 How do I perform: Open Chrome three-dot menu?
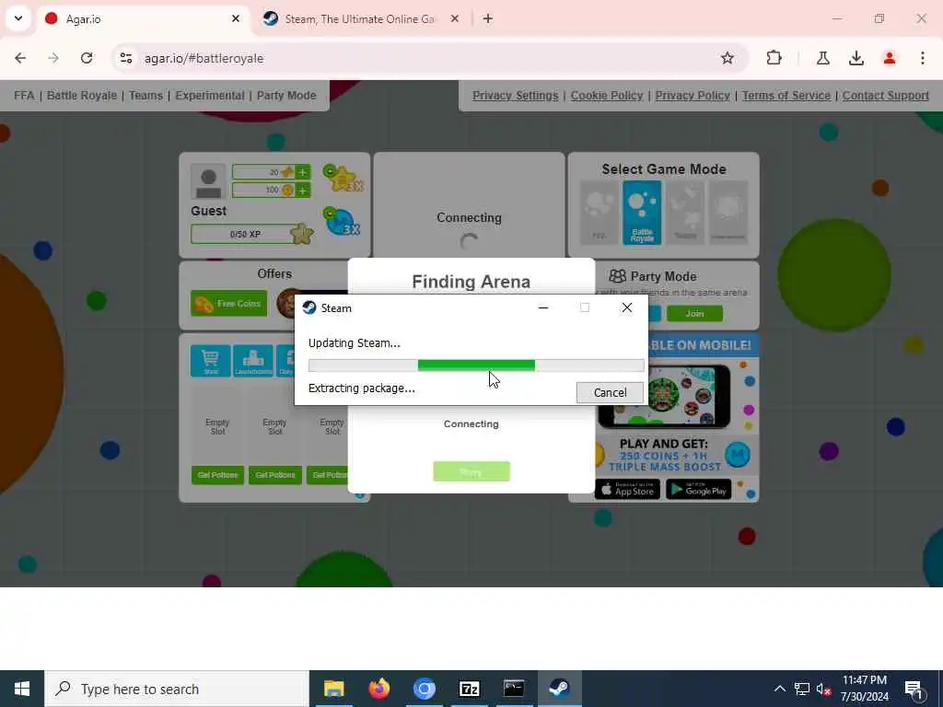coord(923,58)
